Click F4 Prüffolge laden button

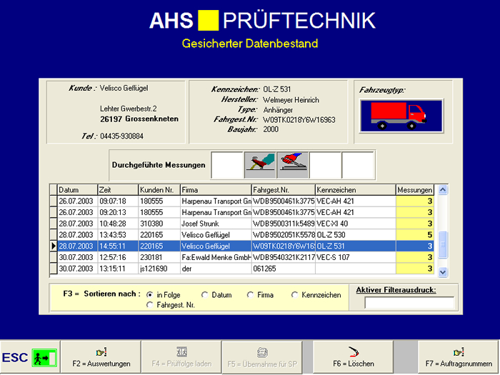(181, 357)
